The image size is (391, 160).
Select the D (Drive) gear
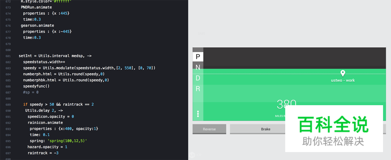click(x=198, y=78)
